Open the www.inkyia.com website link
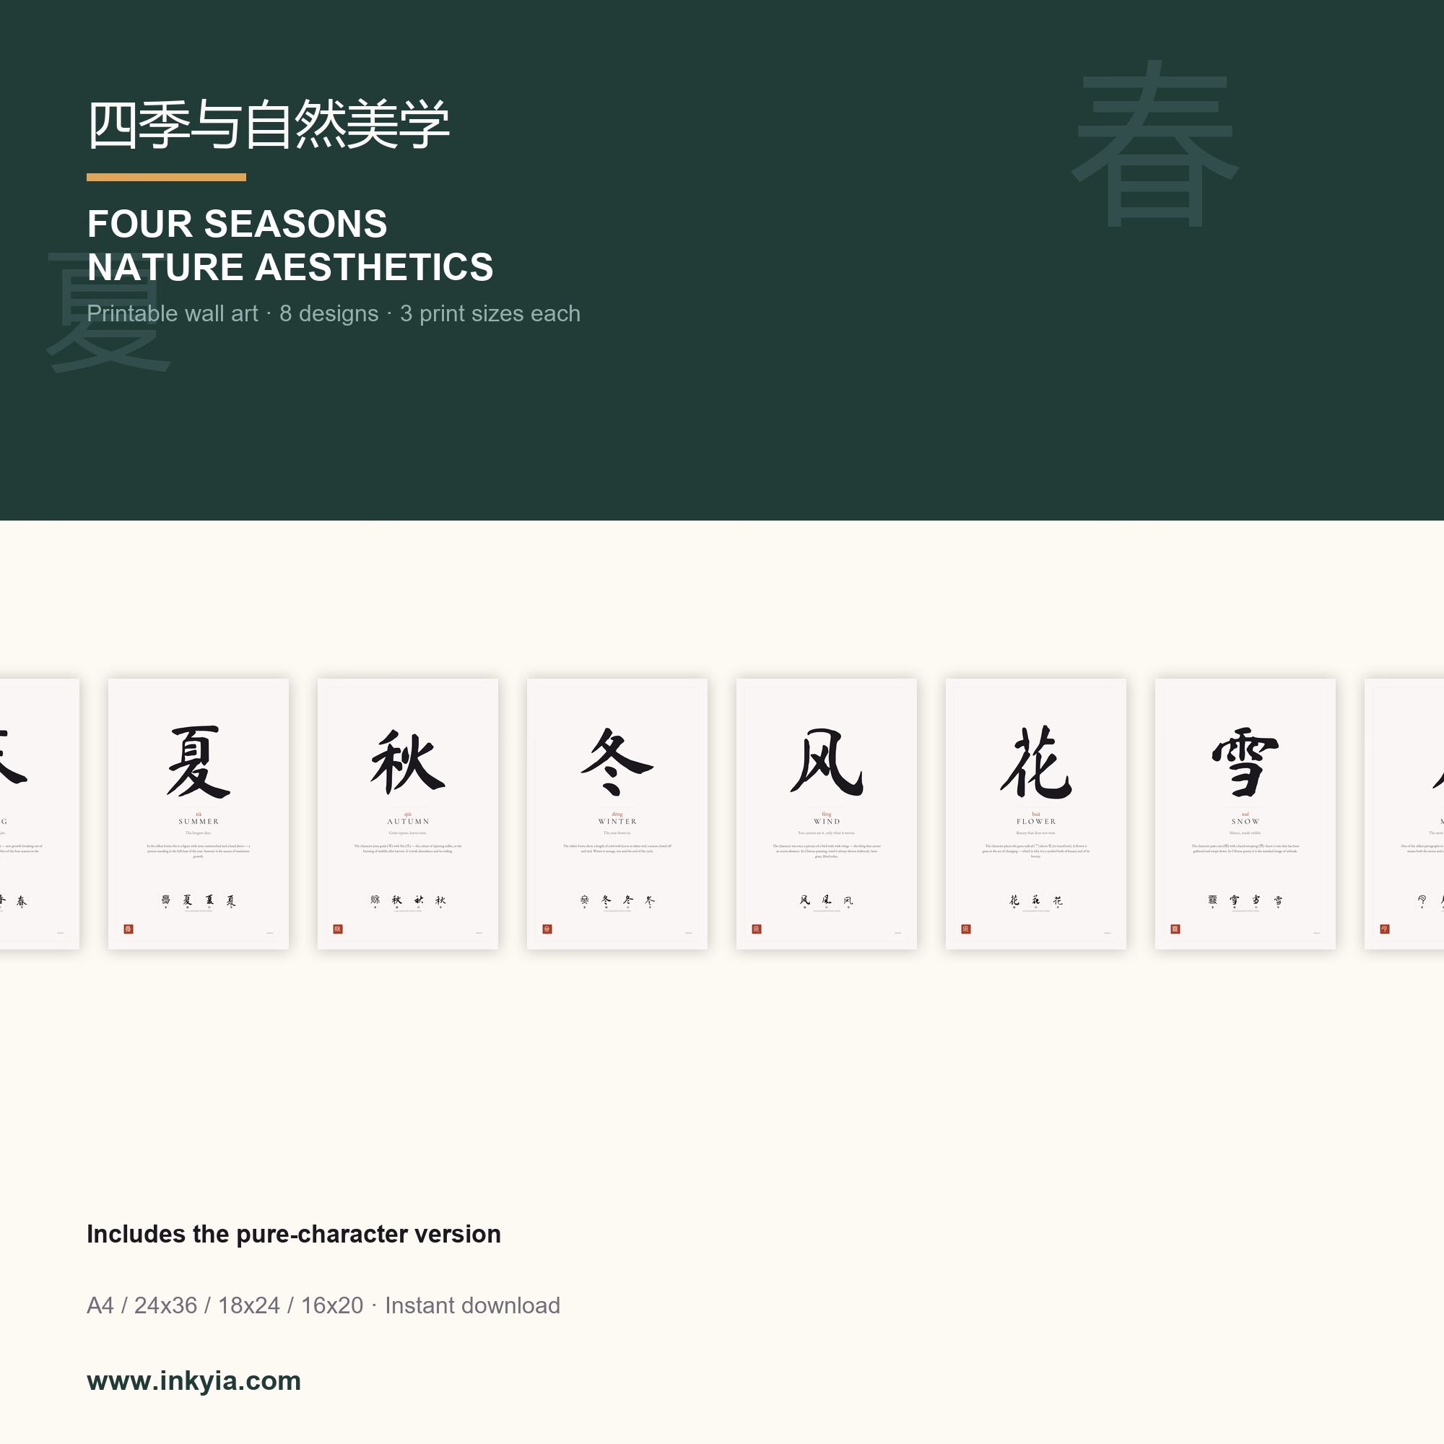Screen dimensions: 1444x1444 [193, 1380]
